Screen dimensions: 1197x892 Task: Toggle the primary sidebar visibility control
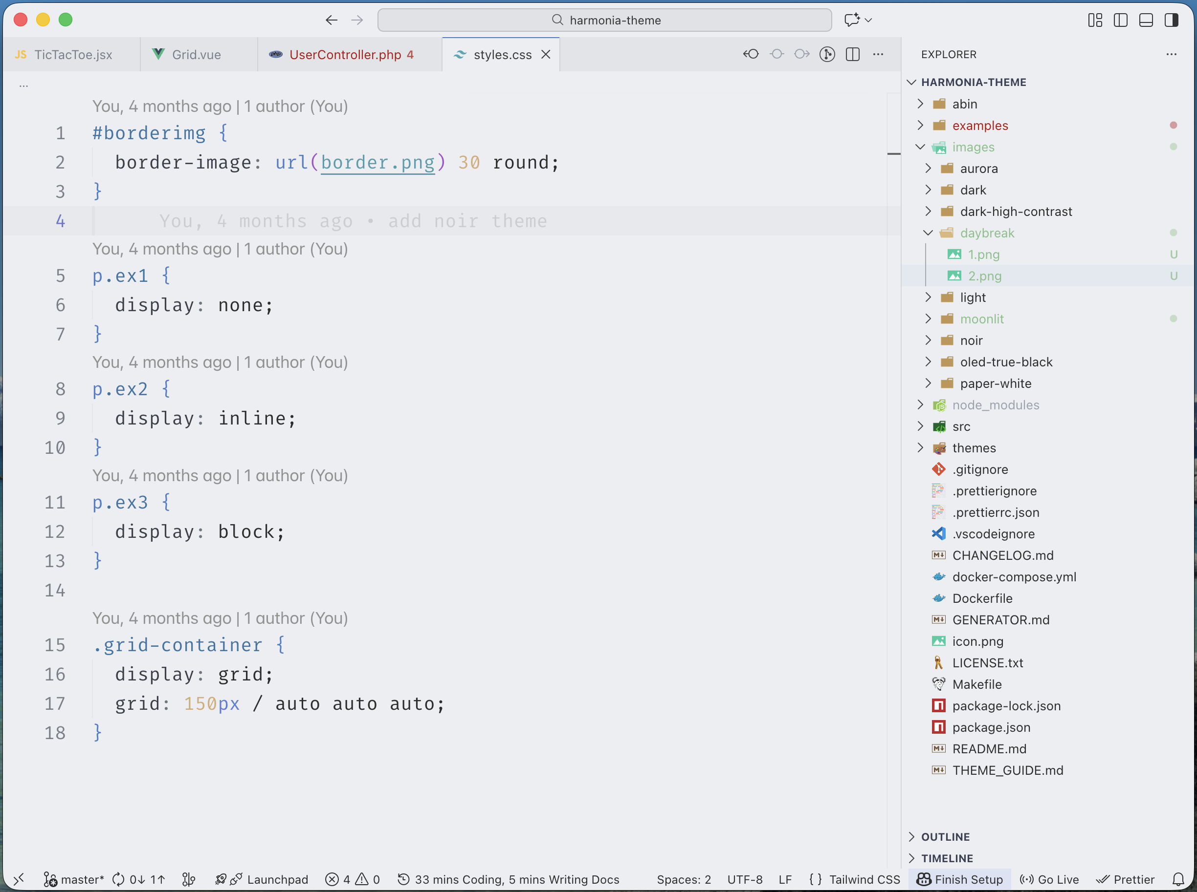tap(1121, 20)
